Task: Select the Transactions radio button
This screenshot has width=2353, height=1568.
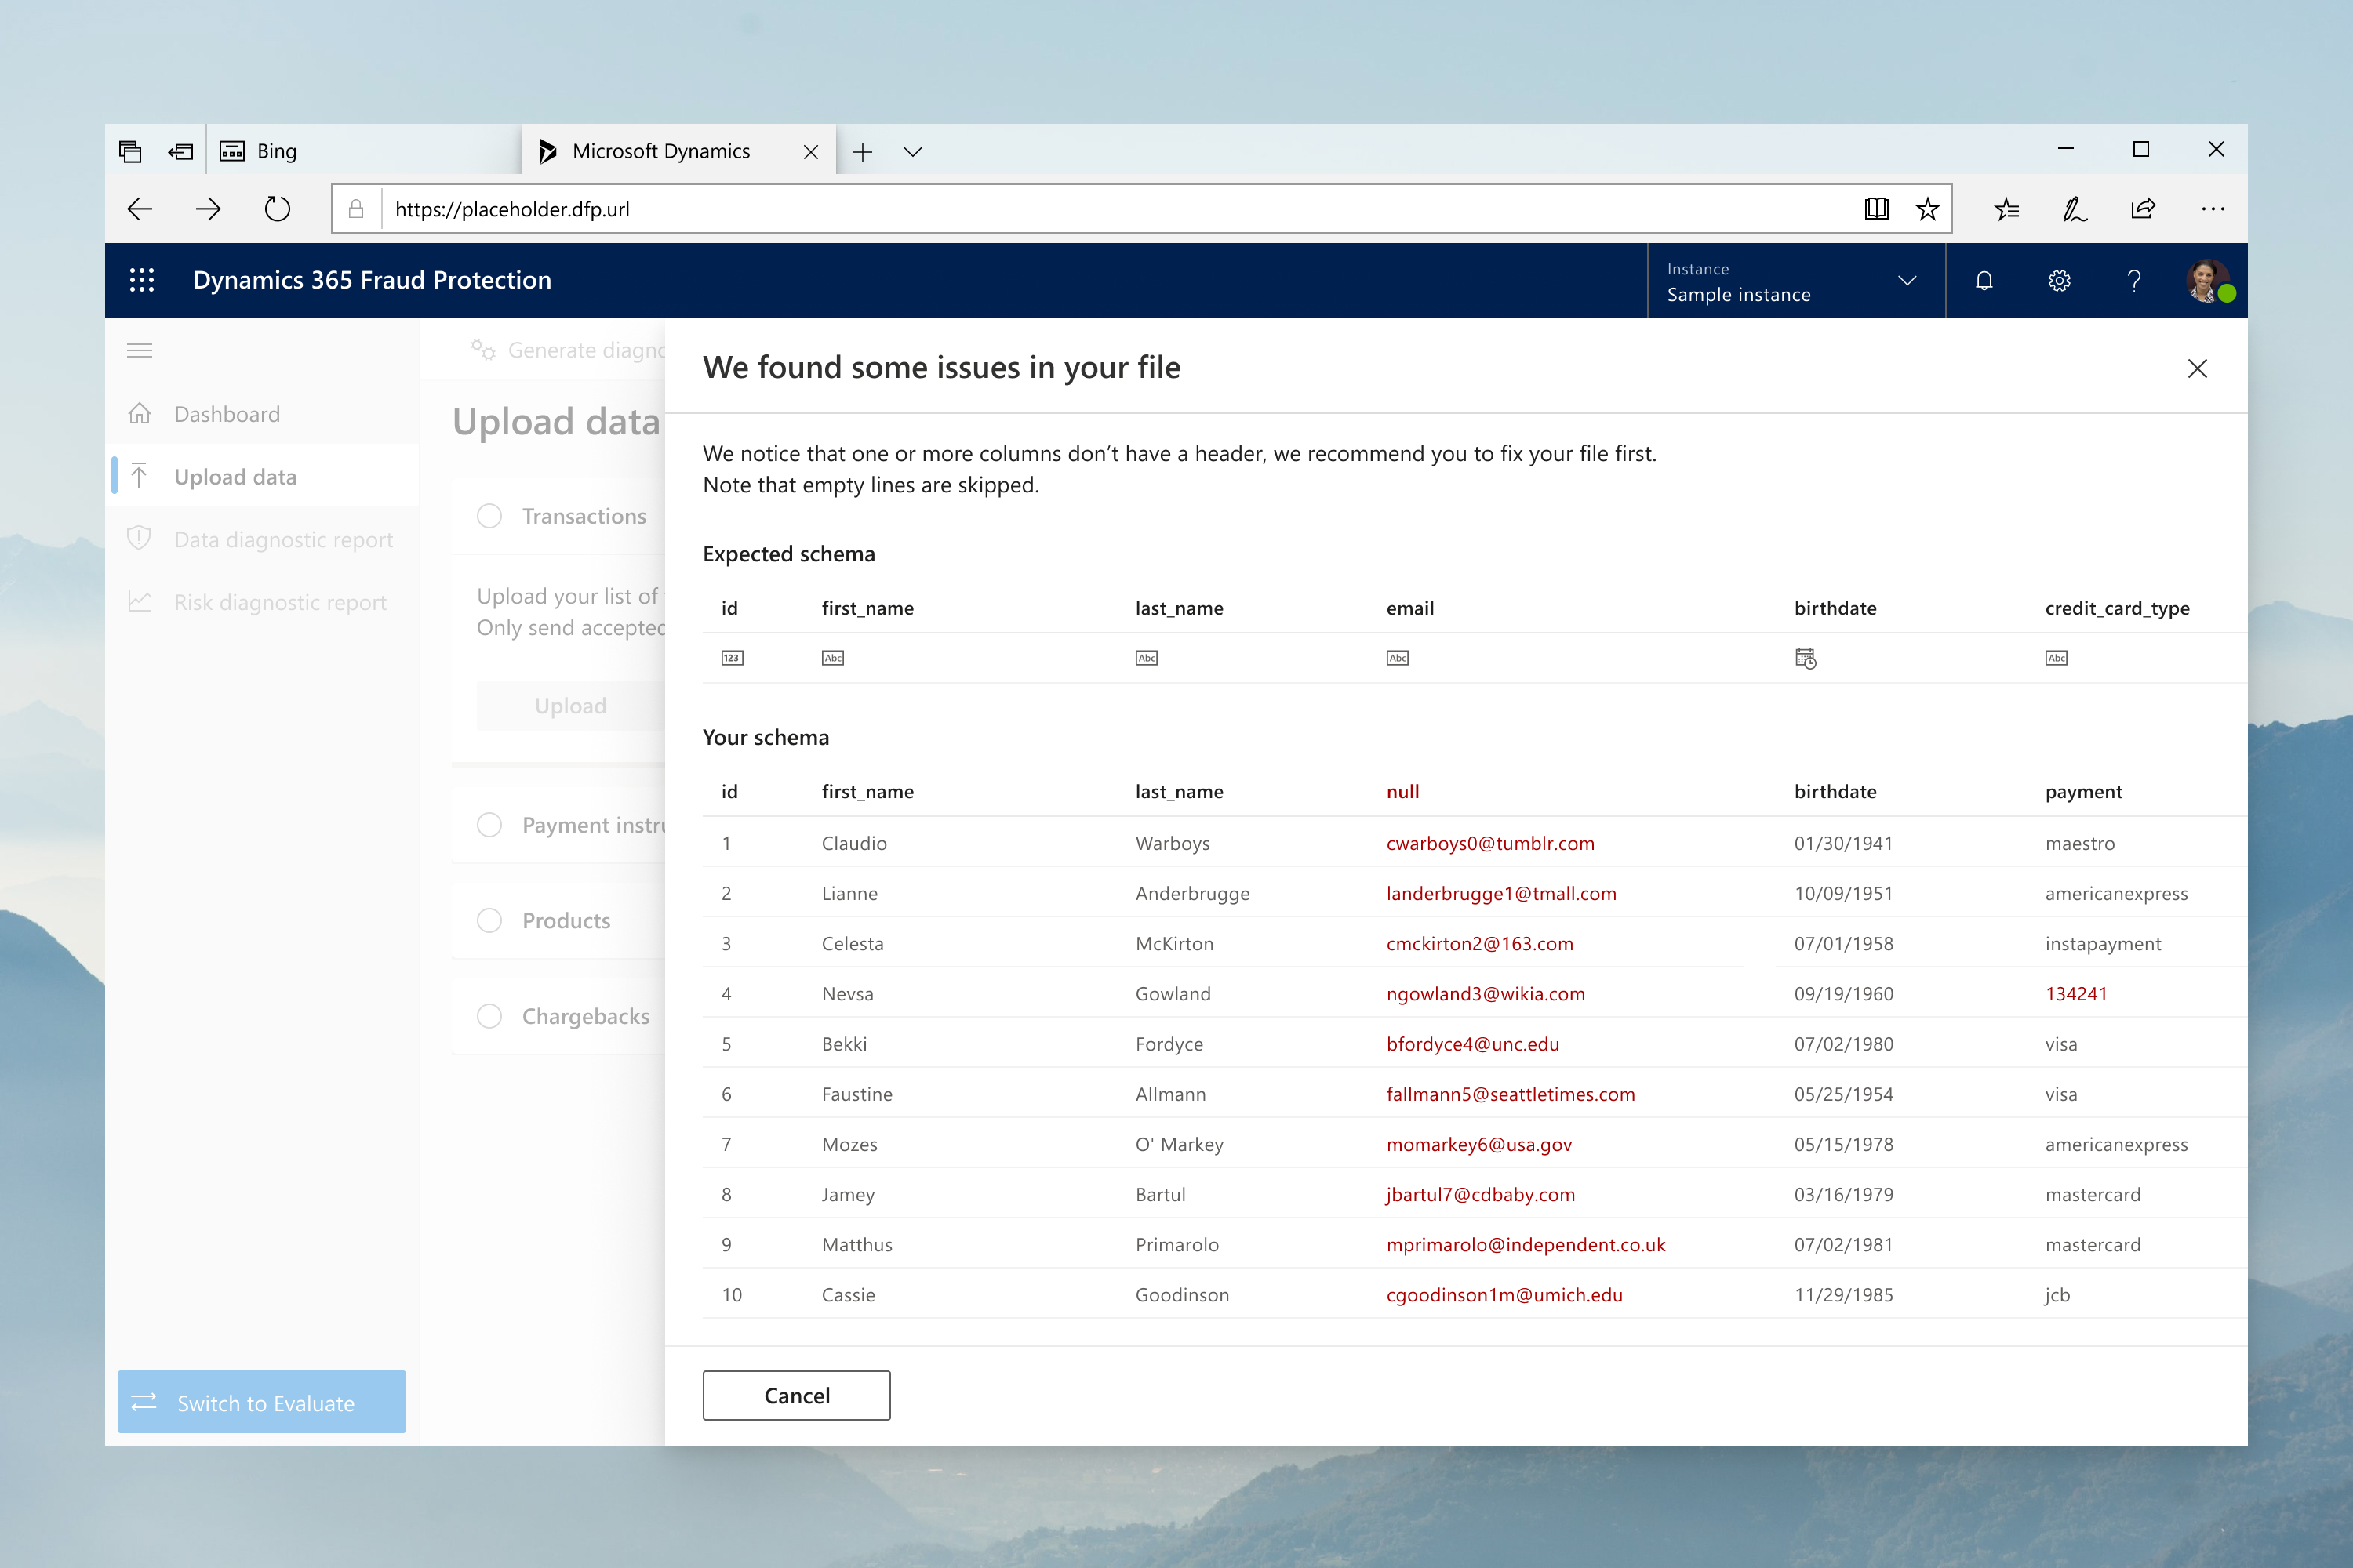Action: 489,516
